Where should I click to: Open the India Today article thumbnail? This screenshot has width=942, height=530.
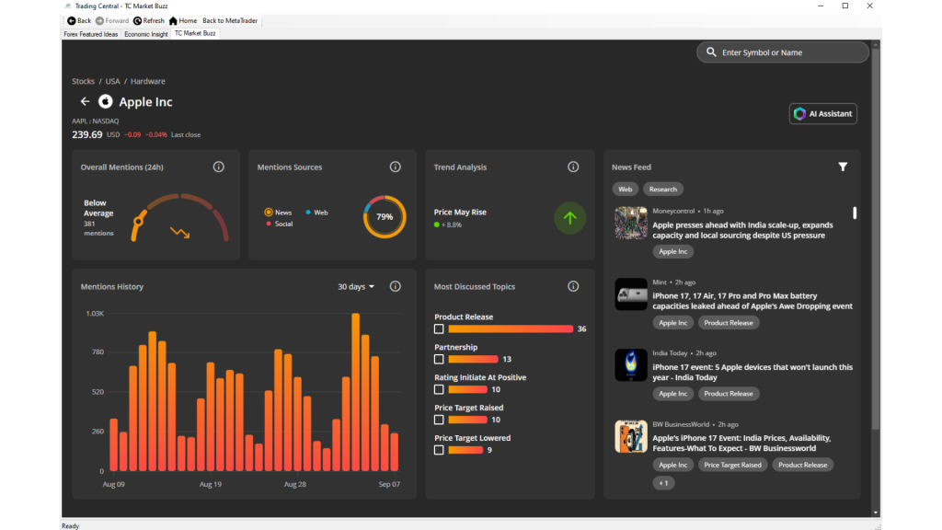pyautogui.click(x=631, y=364)
